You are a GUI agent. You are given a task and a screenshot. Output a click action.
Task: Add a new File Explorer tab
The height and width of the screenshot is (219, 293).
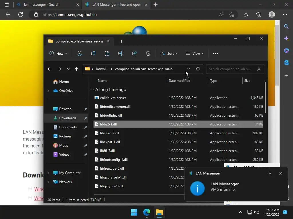[x=121, y=41]
